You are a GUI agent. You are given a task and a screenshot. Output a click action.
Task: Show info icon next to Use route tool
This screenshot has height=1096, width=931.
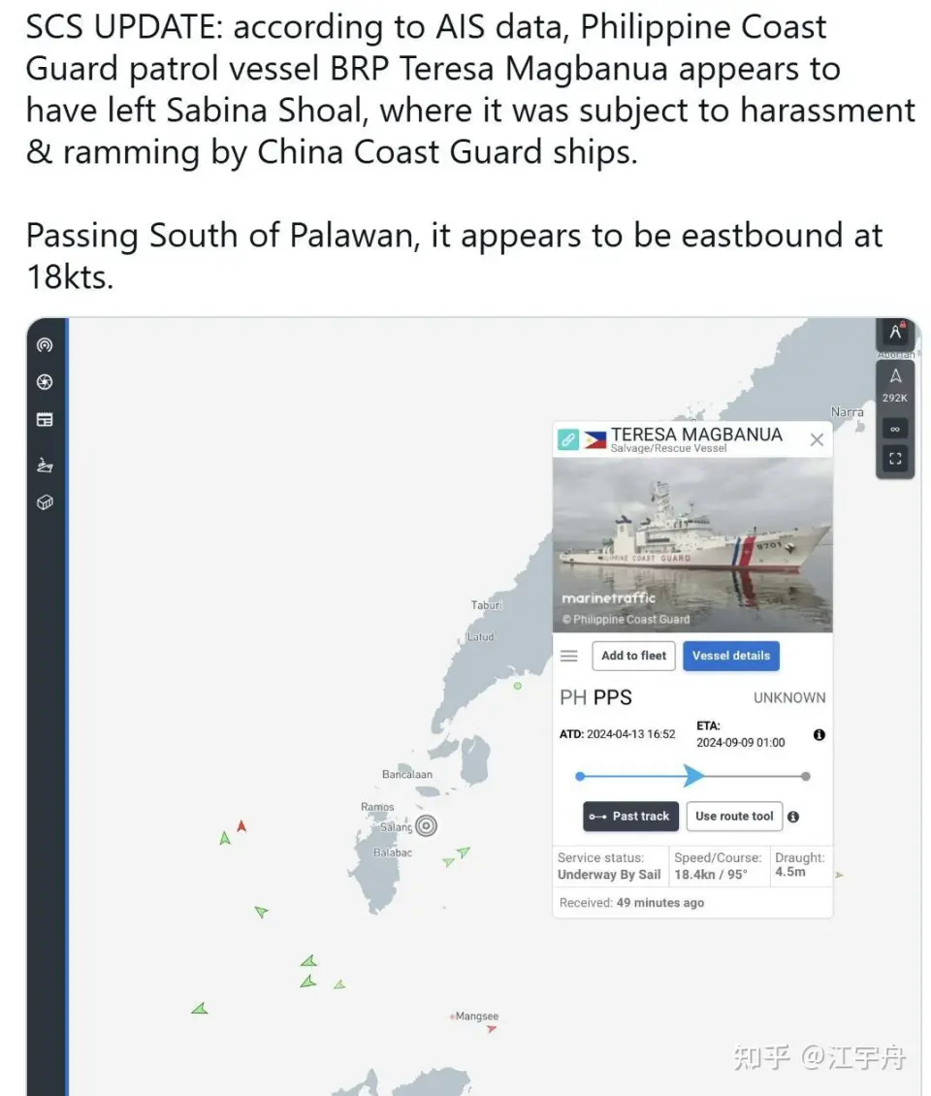point(793,817)
